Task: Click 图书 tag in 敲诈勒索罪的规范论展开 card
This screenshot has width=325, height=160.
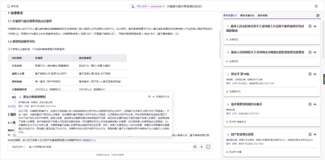Action: pos(228,114)
